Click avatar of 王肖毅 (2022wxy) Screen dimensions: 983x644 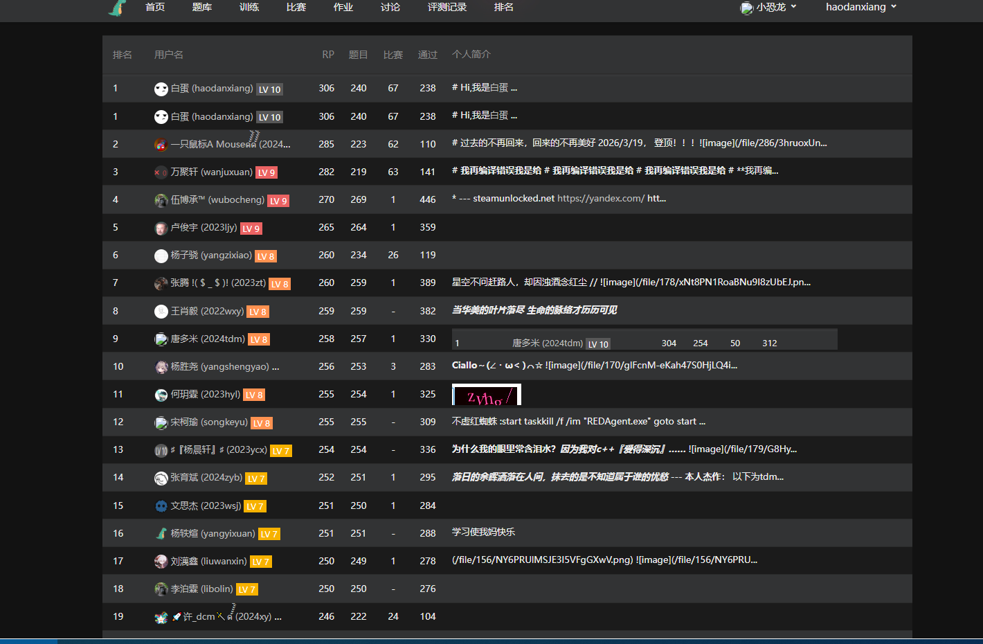click(161, 311)
